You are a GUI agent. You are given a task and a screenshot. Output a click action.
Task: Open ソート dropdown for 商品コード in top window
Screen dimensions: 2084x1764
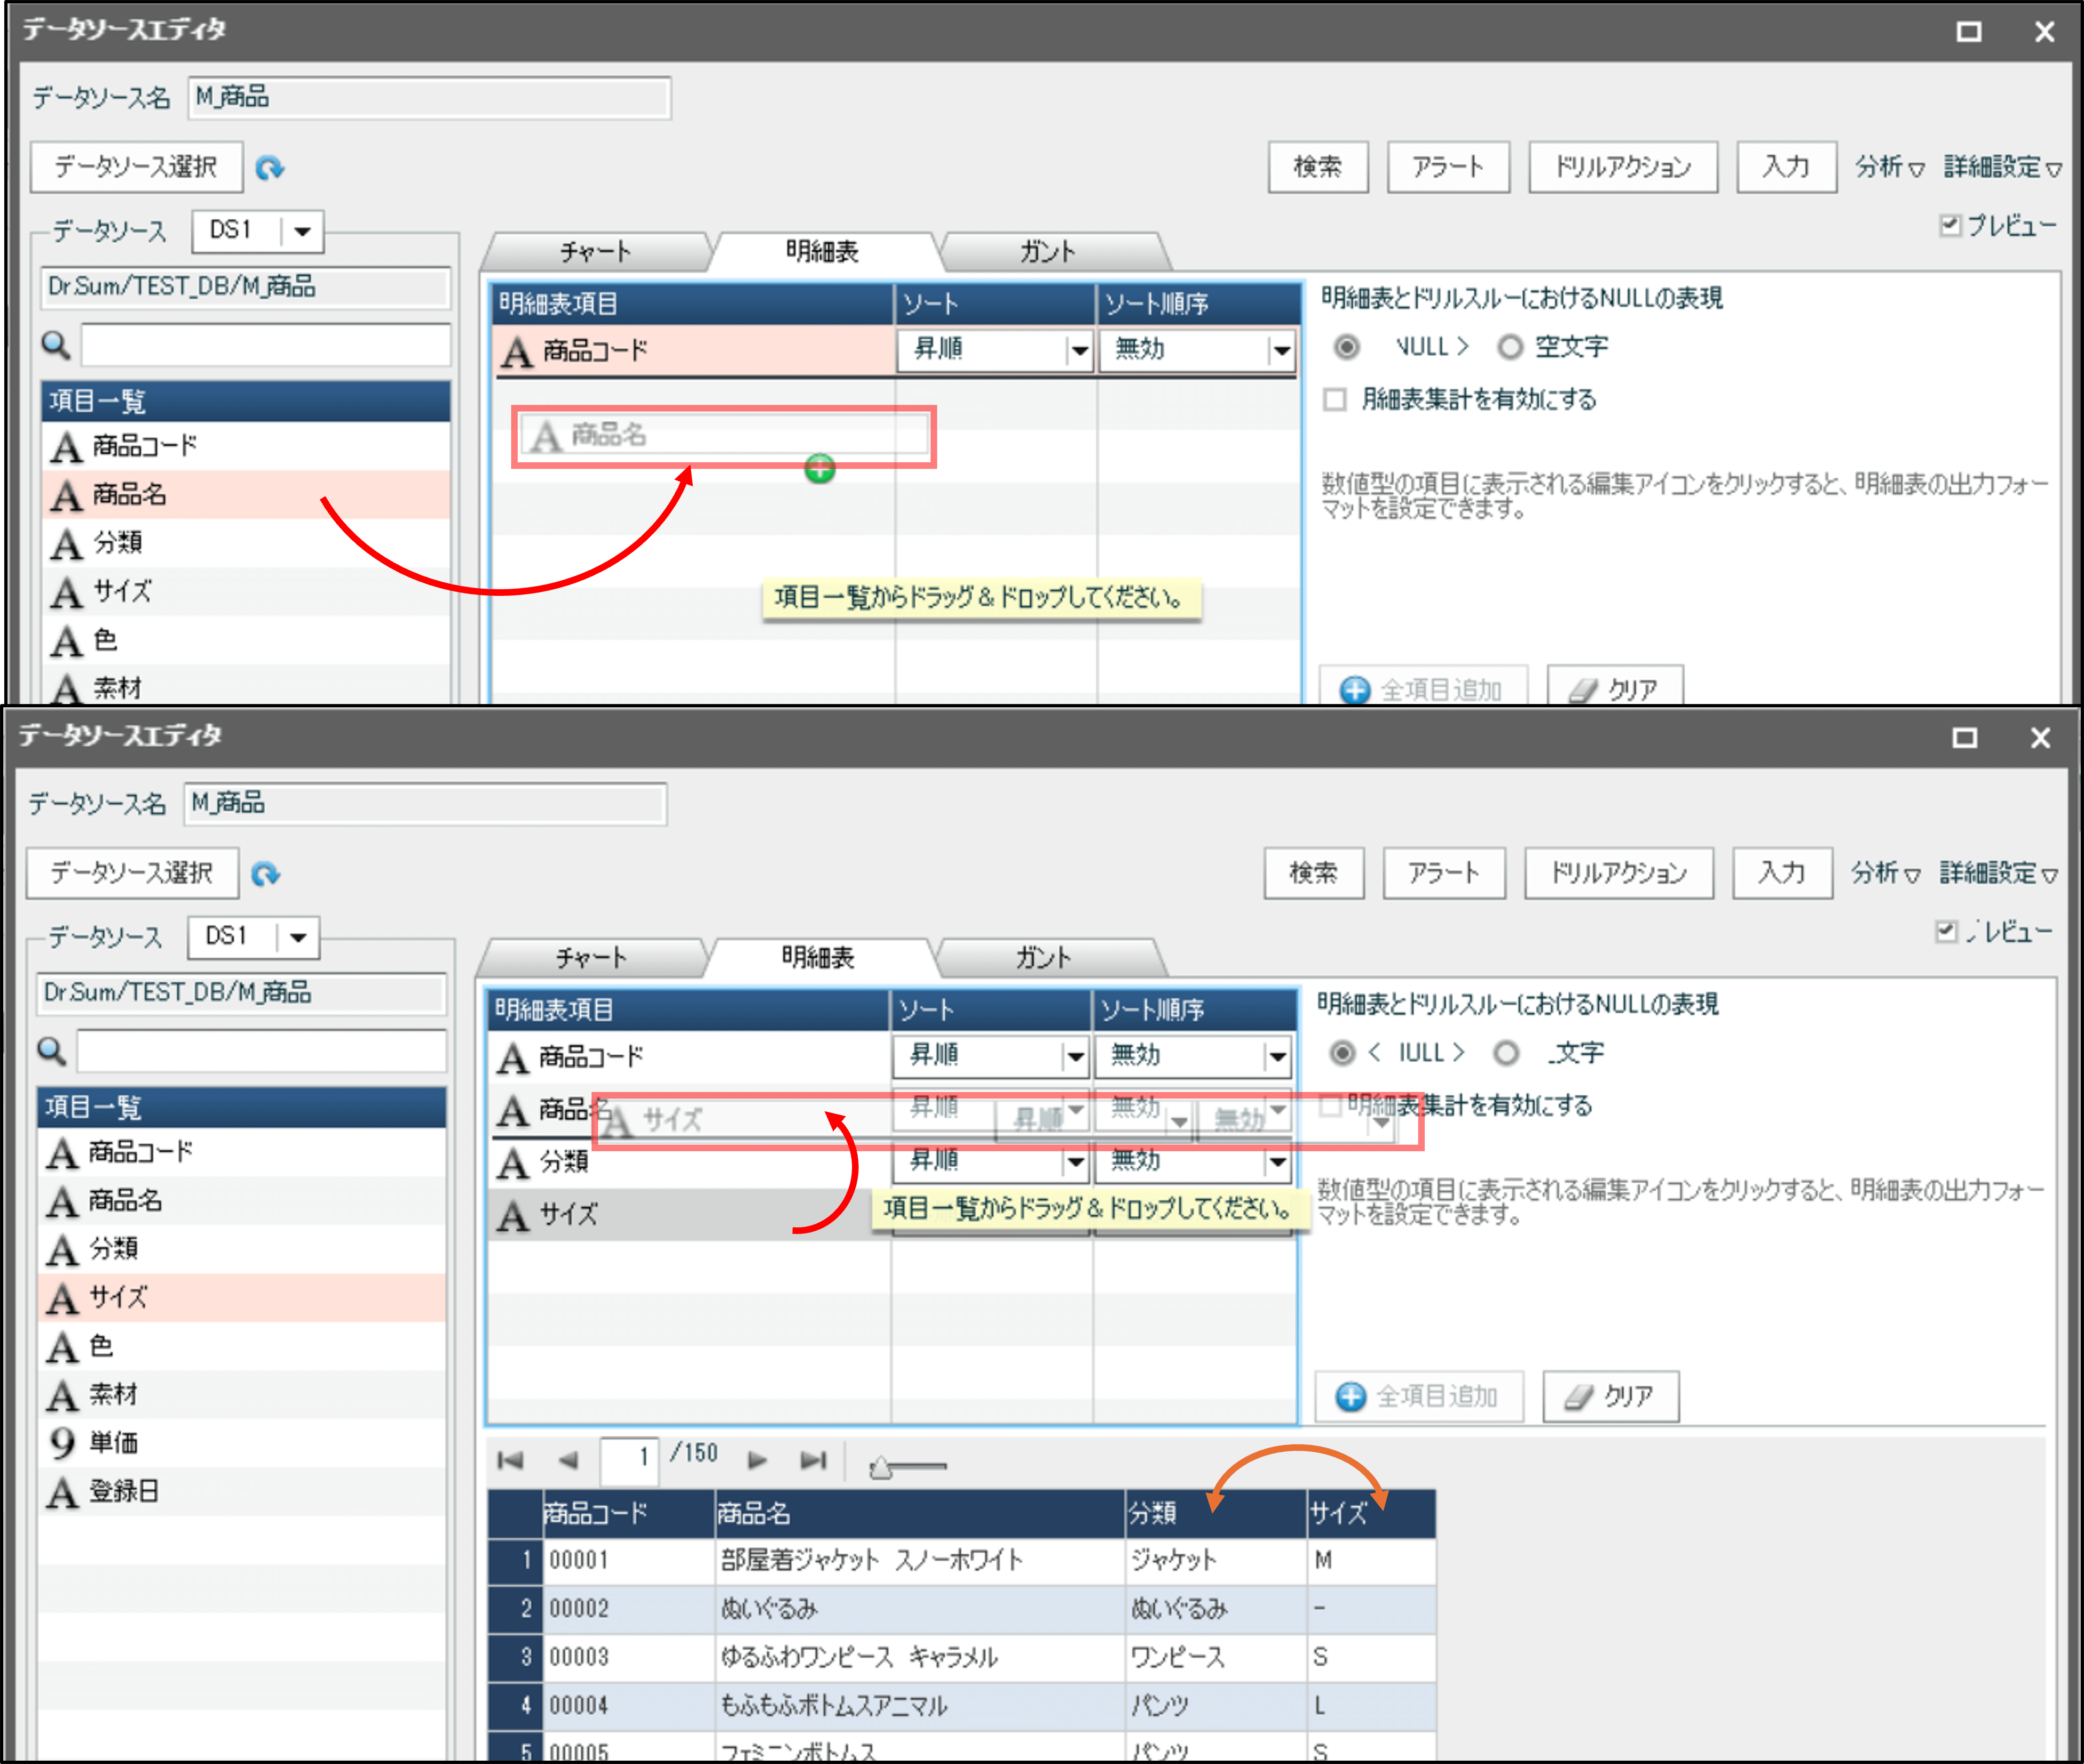click(x=1078, y=351)
